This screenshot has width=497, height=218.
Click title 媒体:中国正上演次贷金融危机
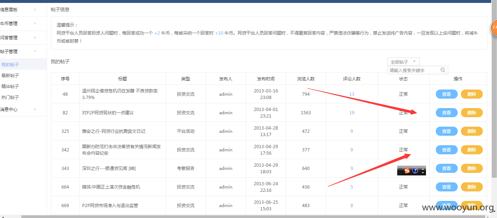click(x=111, y=187)
